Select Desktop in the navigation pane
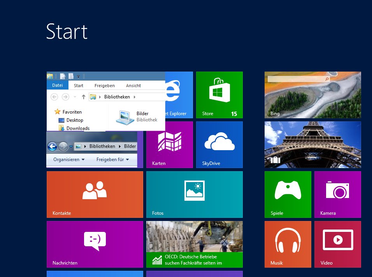 click(71, 120)
